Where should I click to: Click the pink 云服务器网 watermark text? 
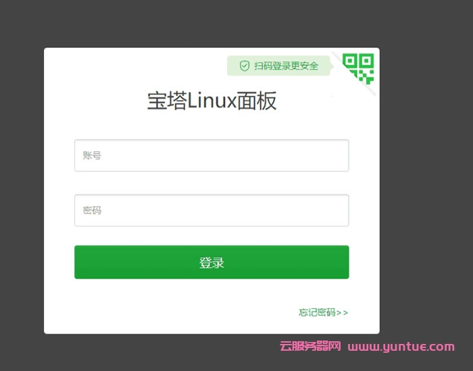[x=310, y=346]
